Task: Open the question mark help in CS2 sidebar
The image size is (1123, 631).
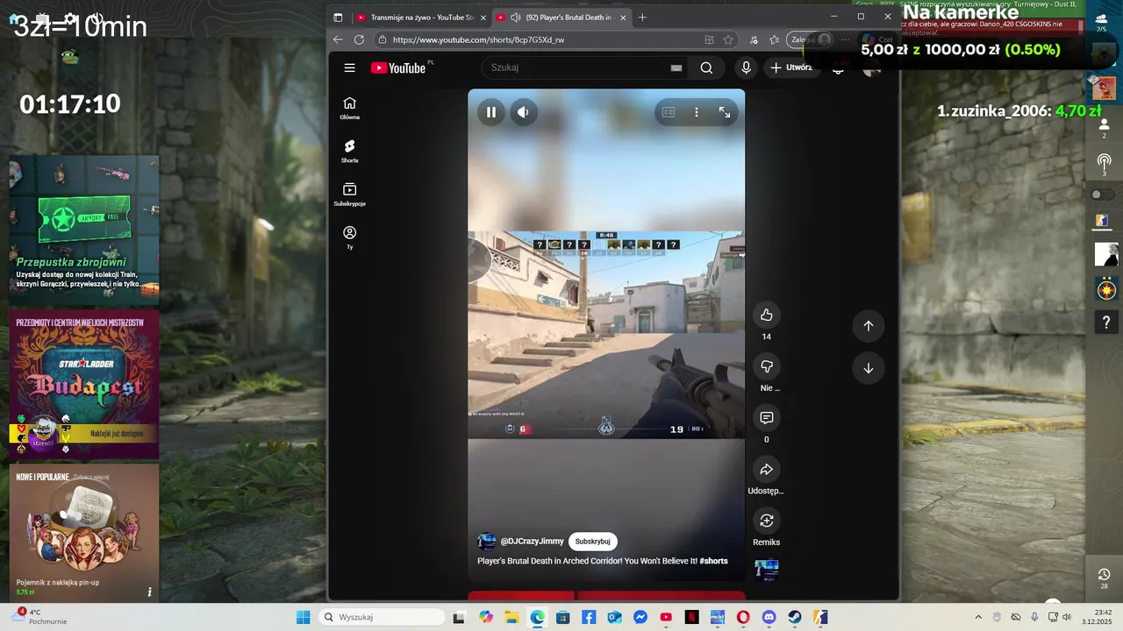Action: pos(1106,323)
